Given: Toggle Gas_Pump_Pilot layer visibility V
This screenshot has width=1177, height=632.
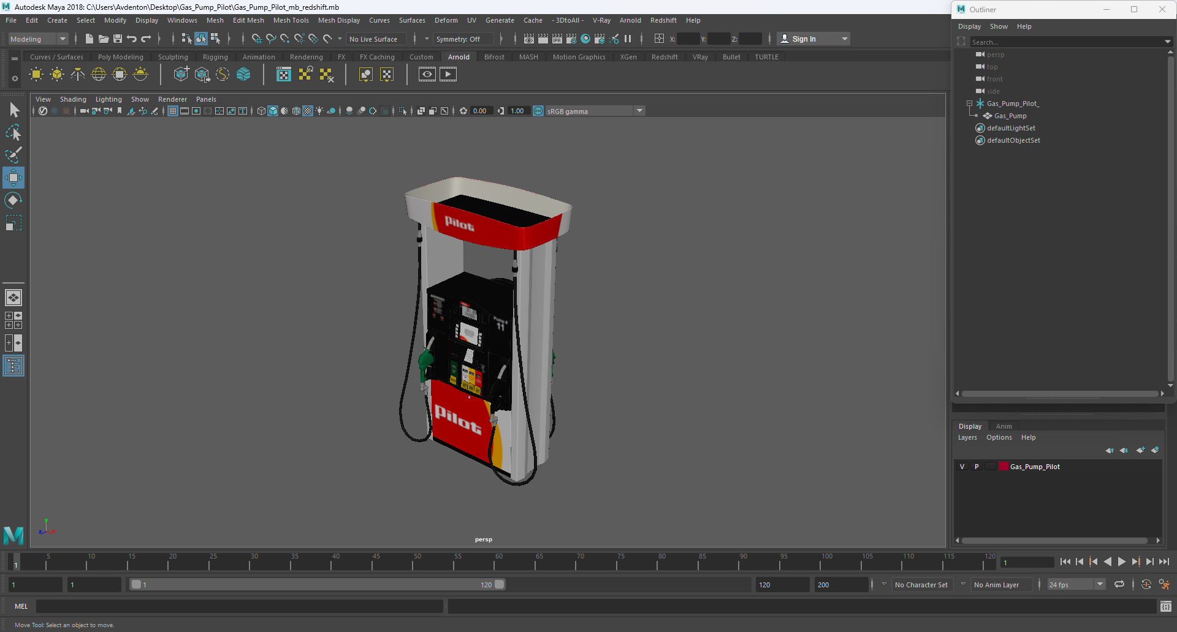Looking at the screenshot, I should coord(962,467).
